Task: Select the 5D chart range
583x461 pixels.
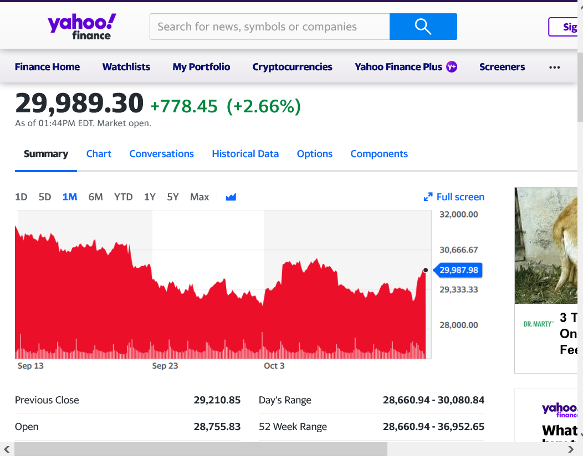Action: click(45, 196)
